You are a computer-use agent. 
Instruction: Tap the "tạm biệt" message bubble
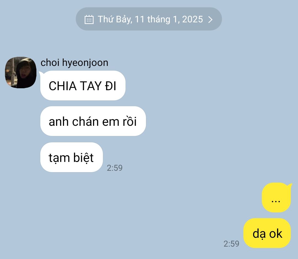tap(71, 157)
